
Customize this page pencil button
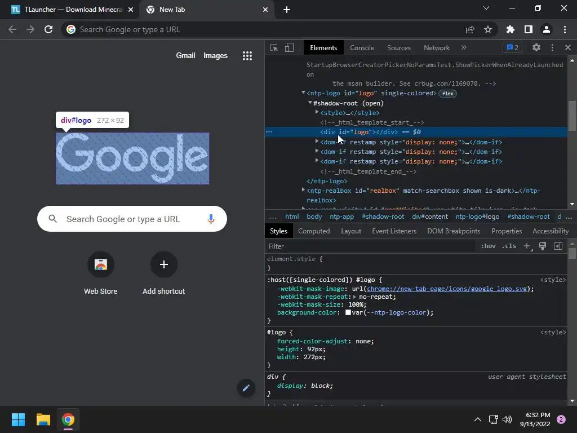(x=246, y=388)
